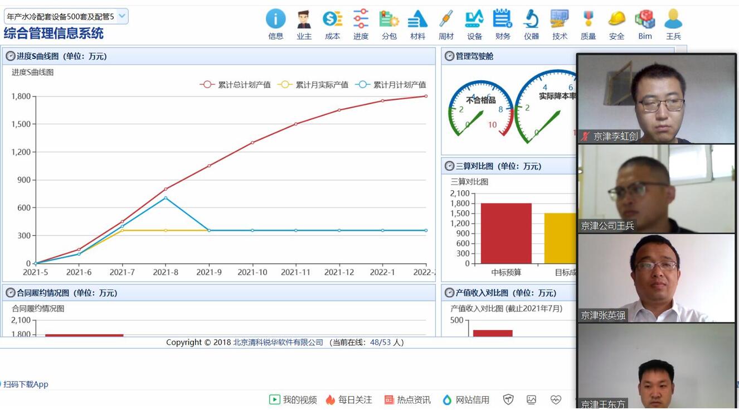The image size is (739, 410).
Task: Toggle 累计总计划产值 legend series
Action: 236,85
